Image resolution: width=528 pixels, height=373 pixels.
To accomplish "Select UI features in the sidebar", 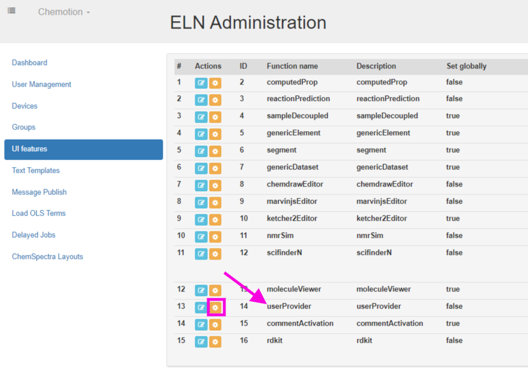I will click(28, 148).
